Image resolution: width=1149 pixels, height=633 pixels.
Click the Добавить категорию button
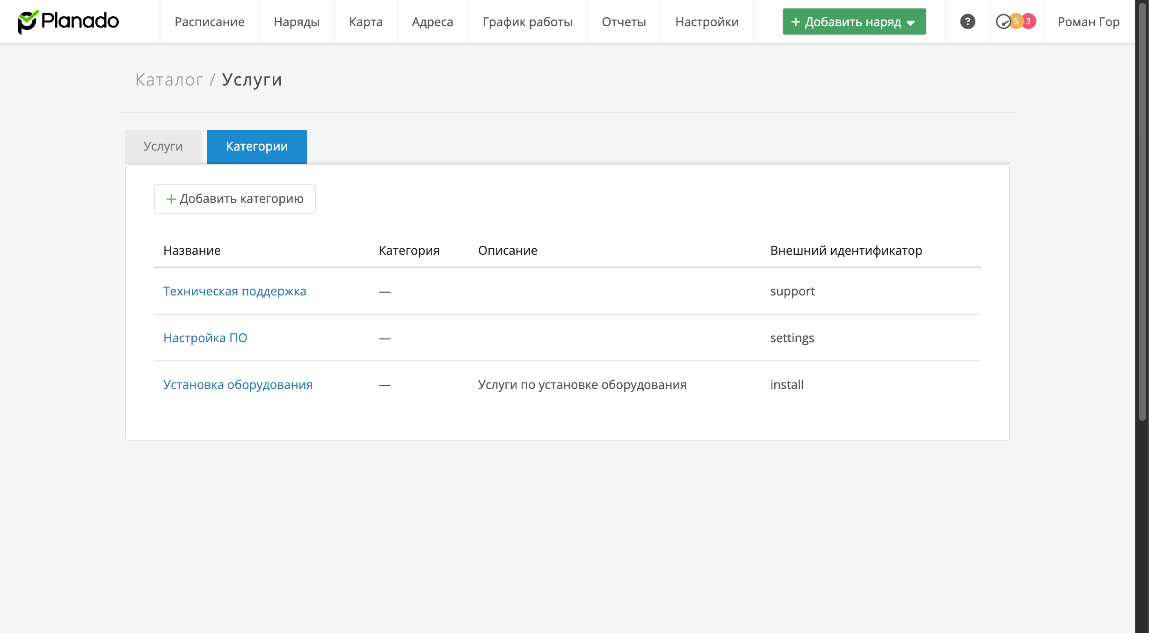(235, 199)
